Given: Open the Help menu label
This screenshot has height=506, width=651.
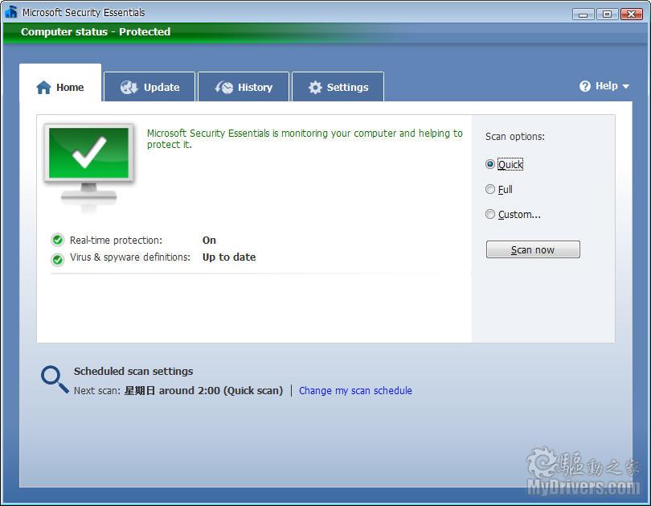Looking at the screenshot, I should [607, 86].
